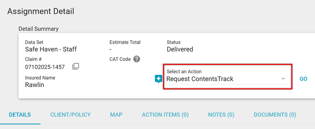Go to the NOTES (0) tab
The image size is (315, 129).
(x=221, y=115)
